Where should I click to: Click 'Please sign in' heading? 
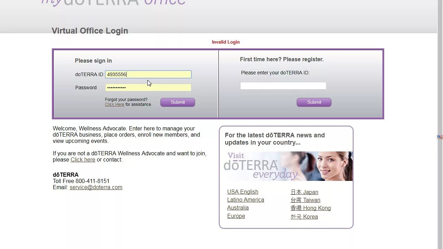pos(93,61)
